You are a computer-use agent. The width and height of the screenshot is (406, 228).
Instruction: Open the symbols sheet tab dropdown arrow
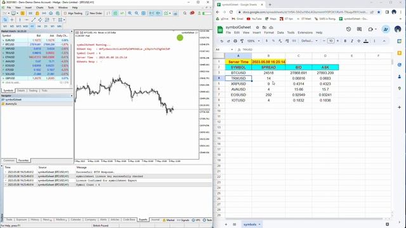259,224
